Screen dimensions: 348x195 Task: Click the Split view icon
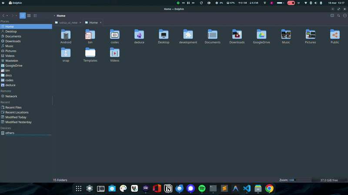click(x=332, y=16)
